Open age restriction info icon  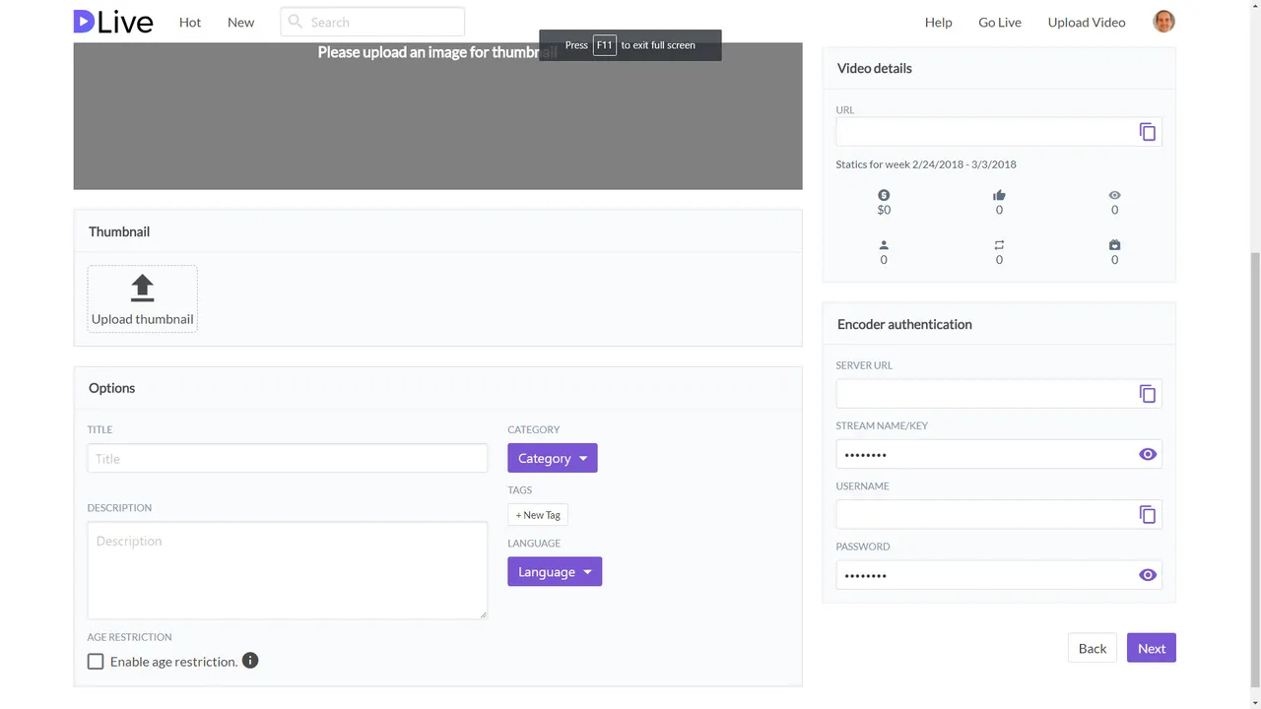pyautogui.click(x=250, y=661)
